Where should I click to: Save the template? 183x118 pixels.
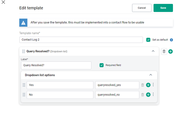pyautogui.click(x=163, y=8)
